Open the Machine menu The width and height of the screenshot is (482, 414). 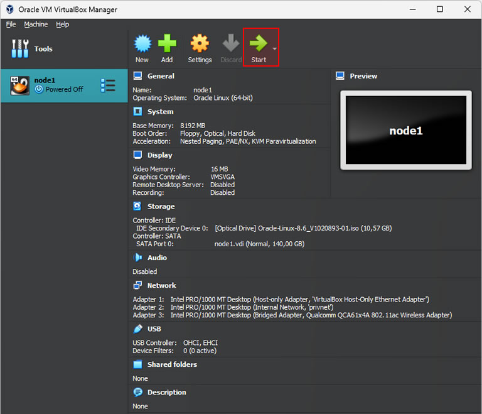pos(36,25)
